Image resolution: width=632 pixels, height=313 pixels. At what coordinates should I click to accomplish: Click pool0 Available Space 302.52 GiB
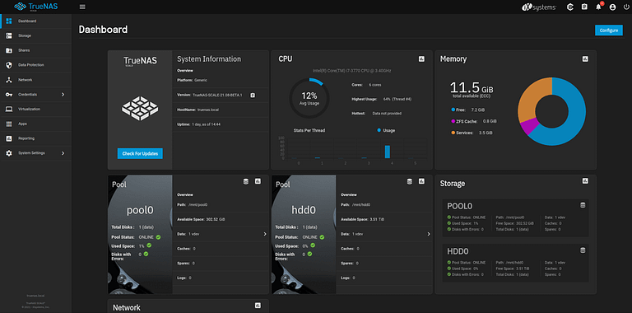201,219
